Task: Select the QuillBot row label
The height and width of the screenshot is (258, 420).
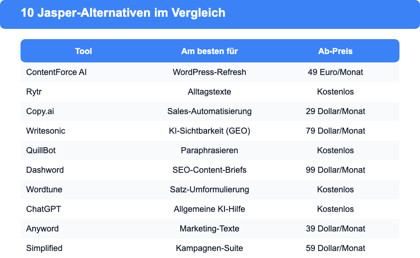Action: (x=41, y=150)
